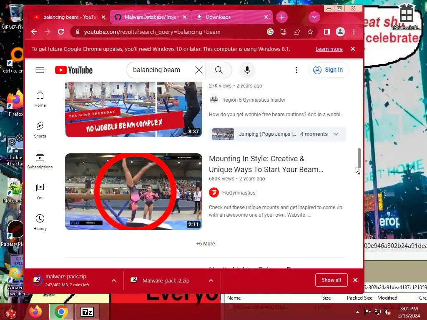Open the network tray icon
This screenshot has width=427, height=320.
pos(378,312)
